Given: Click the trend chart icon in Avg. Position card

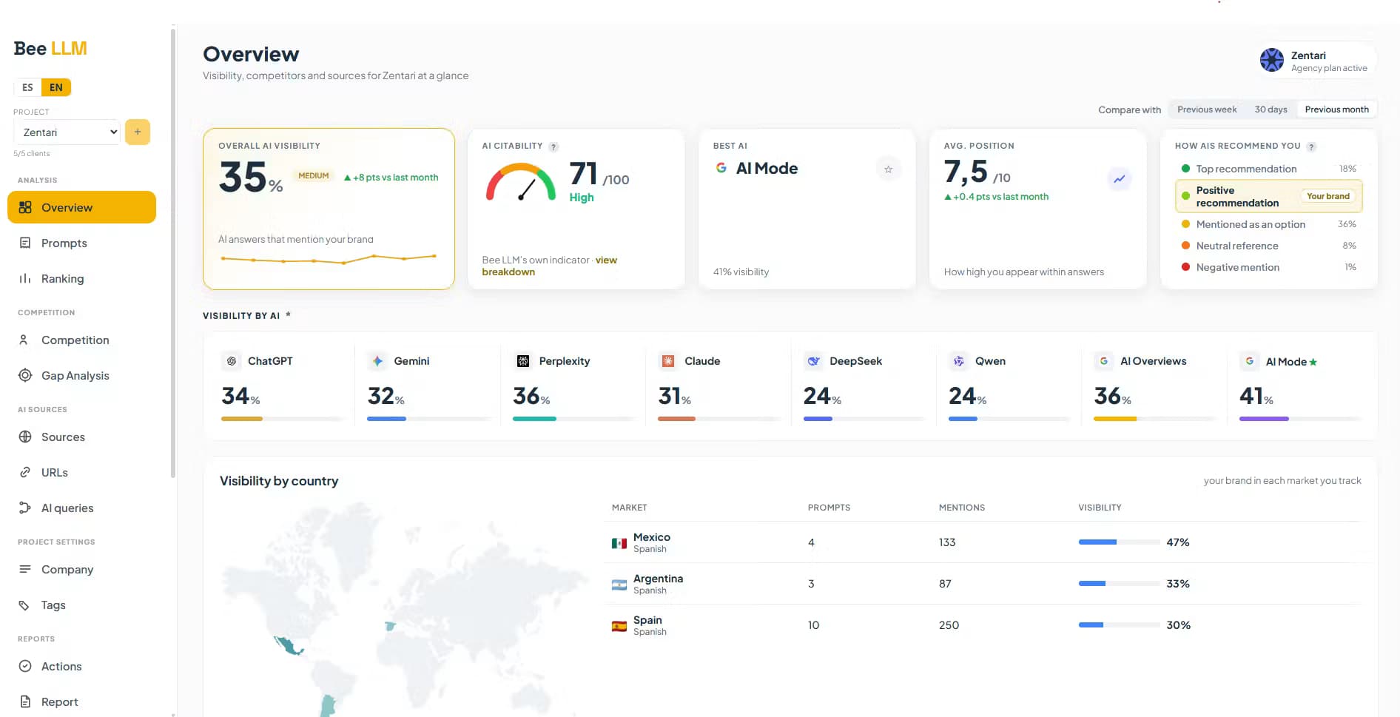Looking at the screenshot, I should (x=1120, y=178).
